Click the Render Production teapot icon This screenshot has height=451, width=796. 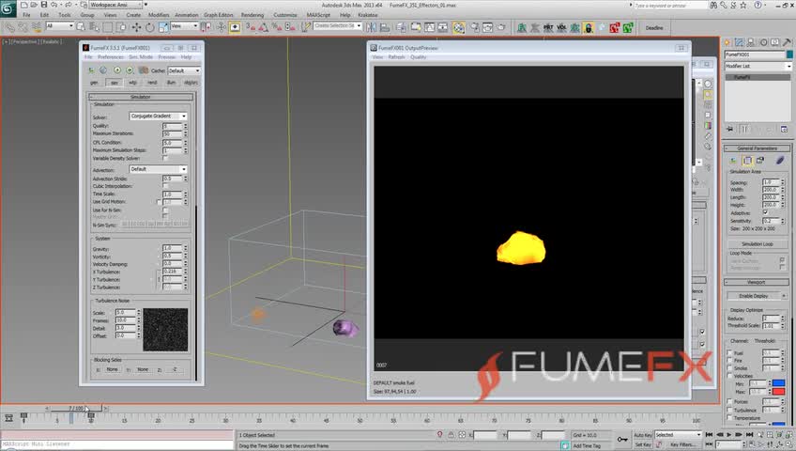point(500,27)
